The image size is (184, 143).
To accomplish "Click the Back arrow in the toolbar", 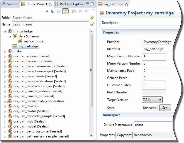I will [x=80, y=11].
